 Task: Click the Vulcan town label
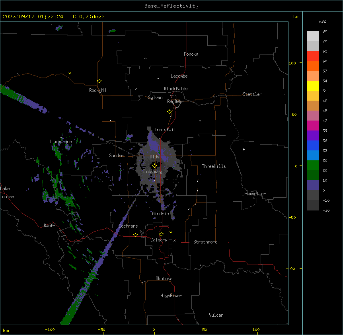pyautogui.click(x=216, y=315)
